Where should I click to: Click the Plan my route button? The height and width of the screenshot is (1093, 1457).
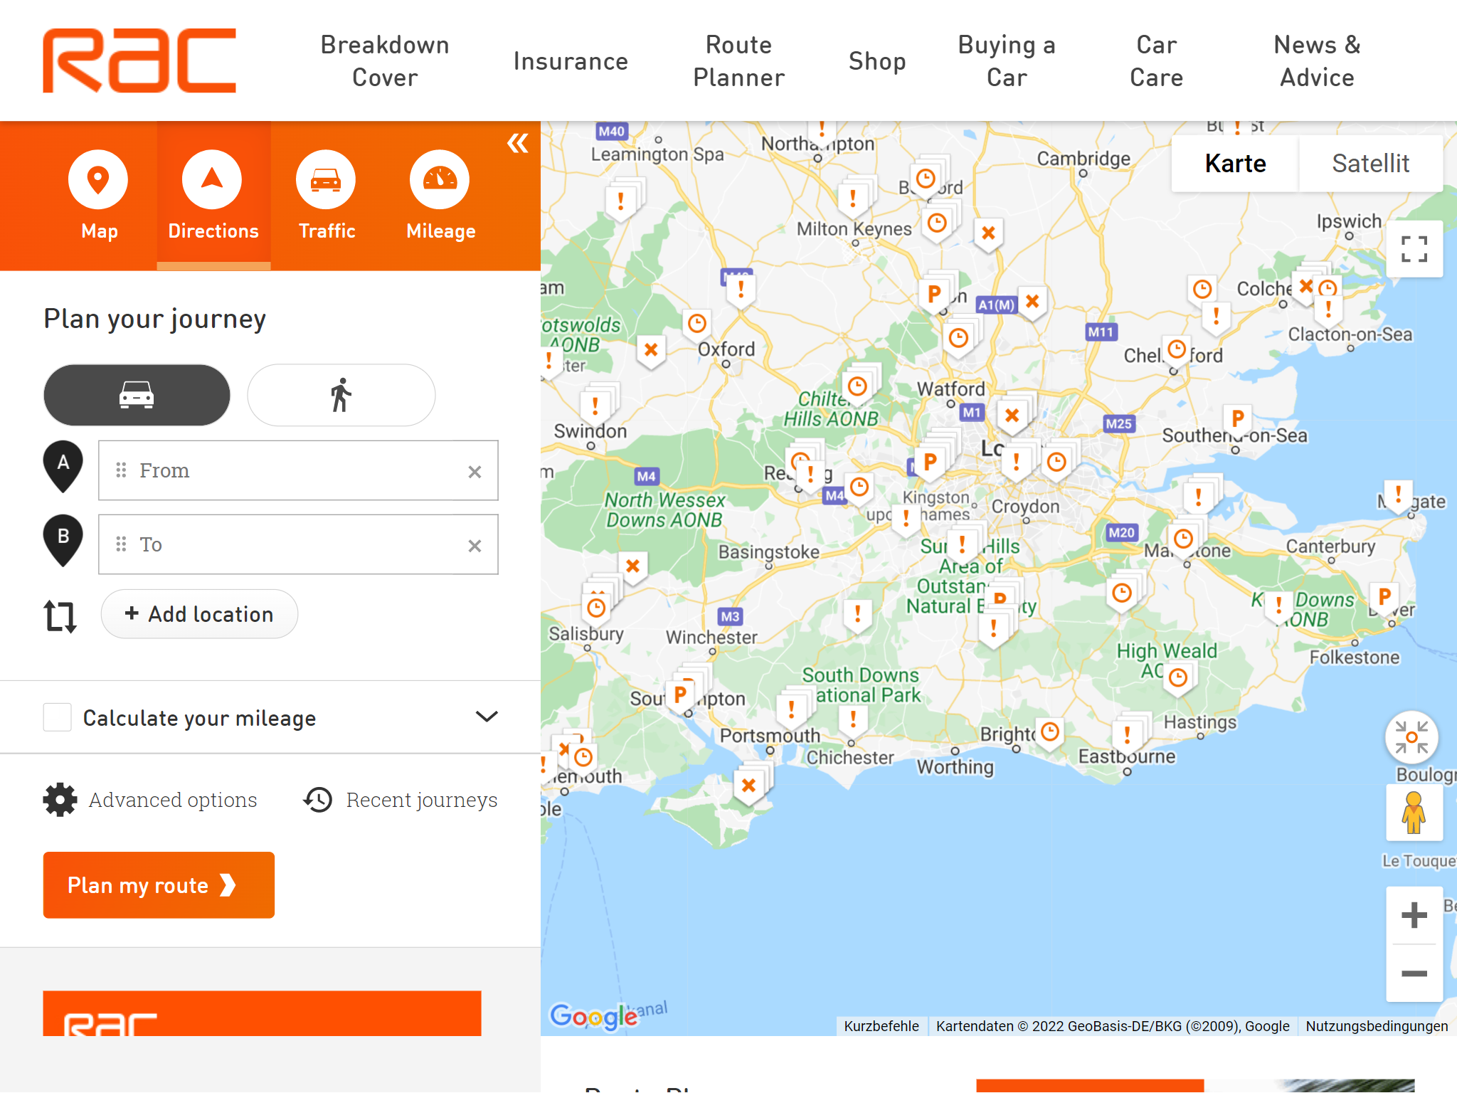pyautogui.click(x=159, y=885)
